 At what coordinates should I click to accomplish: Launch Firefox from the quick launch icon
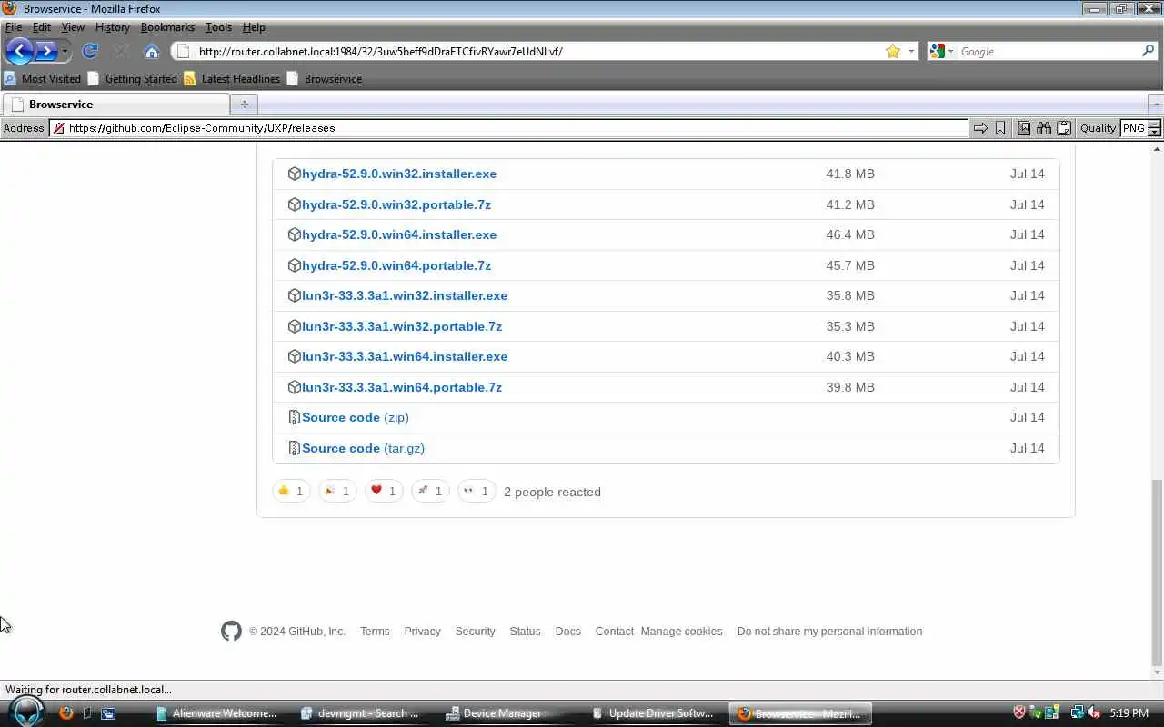point(65,713)
